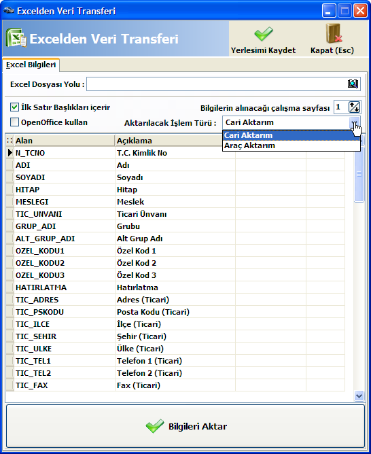Click the scrollbar down arrow in grid
This screenshot has height=454, width=371.
[x=359, y=396]
